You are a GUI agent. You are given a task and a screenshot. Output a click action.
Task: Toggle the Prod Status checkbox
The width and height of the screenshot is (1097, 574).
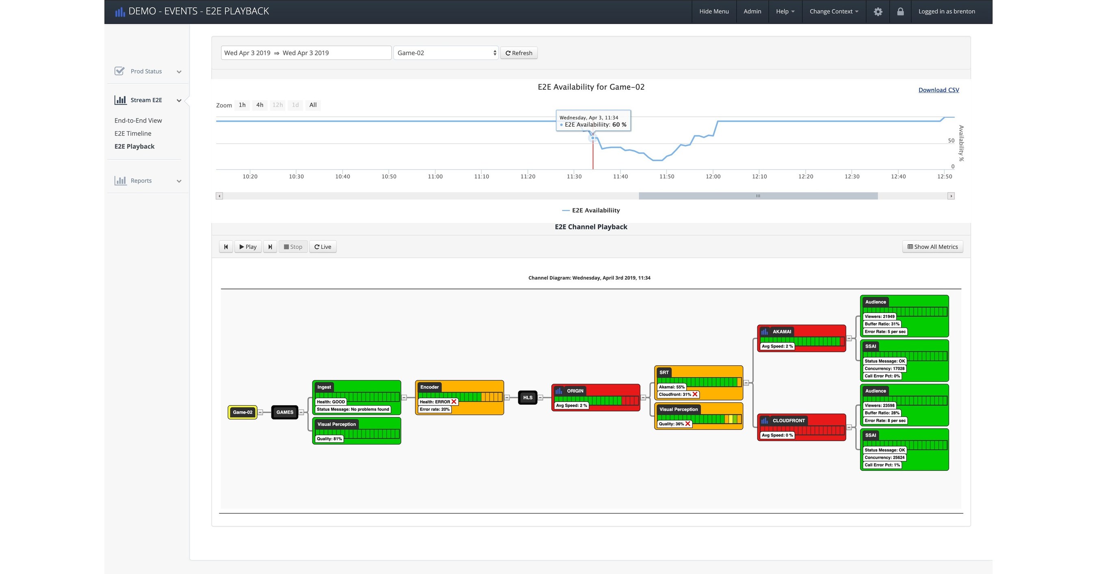click(x=118, y=71)
